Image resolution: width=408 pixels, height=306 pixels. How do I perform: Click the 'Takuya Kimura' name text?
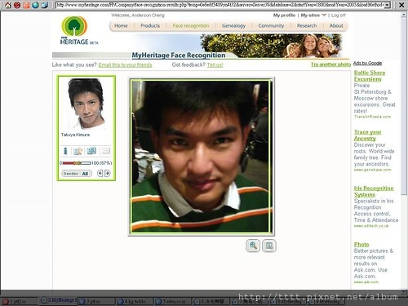click(x=75, y=135)
